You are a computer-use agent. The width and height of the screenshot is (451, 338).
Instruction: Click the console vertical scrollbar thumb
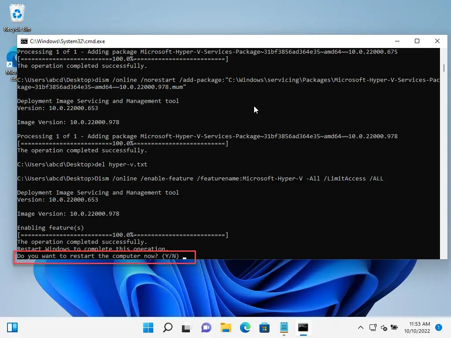pyautogui.click(x=444, y=68)
